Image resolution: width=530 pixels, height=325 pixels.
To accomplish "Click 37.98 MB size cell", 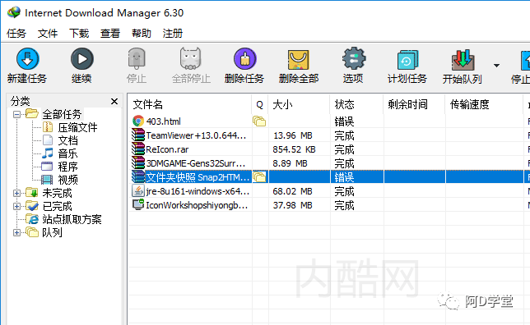I will tap(293, 205).
